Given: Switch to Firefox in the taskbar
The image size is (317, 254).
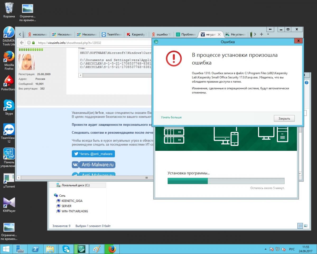Looking at the screenshot, I should pyautogui.click(x=112, y=249).
